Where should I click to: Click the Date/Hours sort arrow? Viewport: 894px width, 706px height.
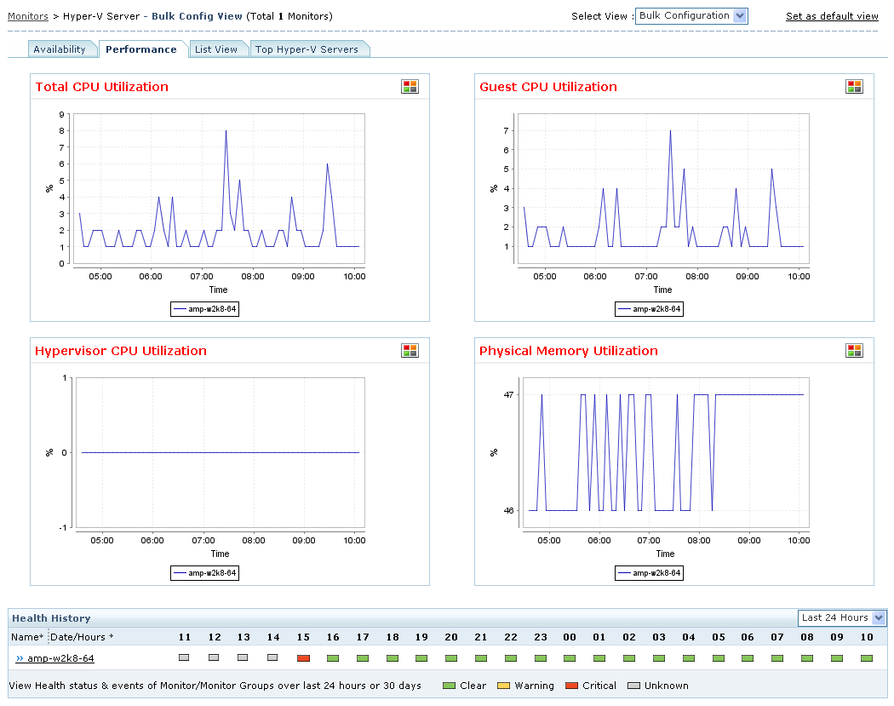[x=112, y=636]
